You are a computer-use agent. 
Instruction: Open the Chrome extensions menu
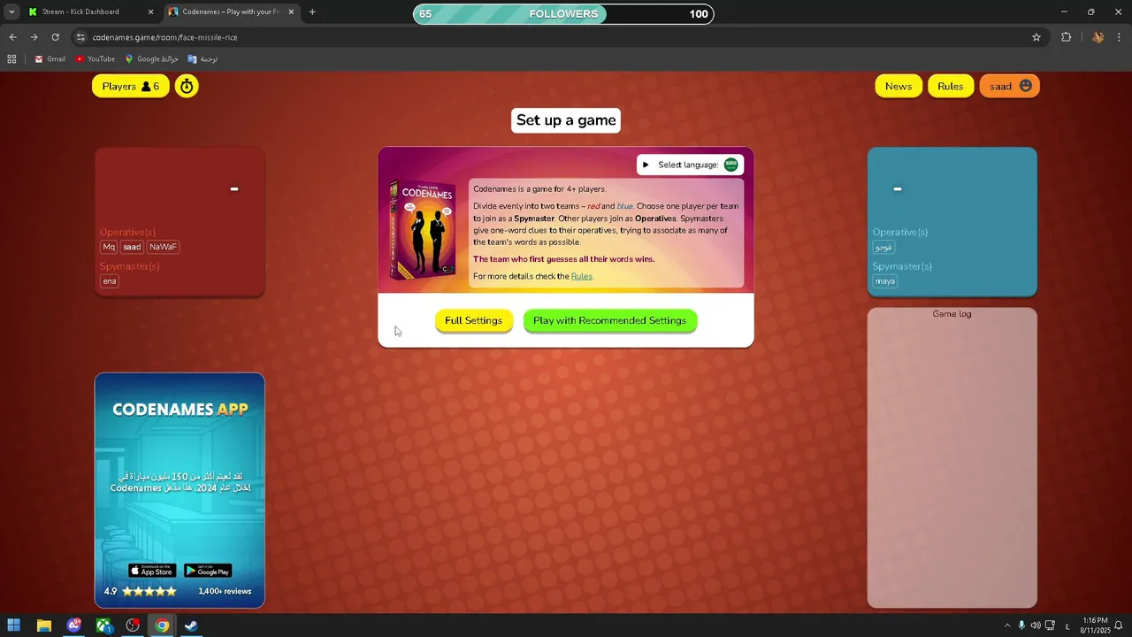(1066, 37)
